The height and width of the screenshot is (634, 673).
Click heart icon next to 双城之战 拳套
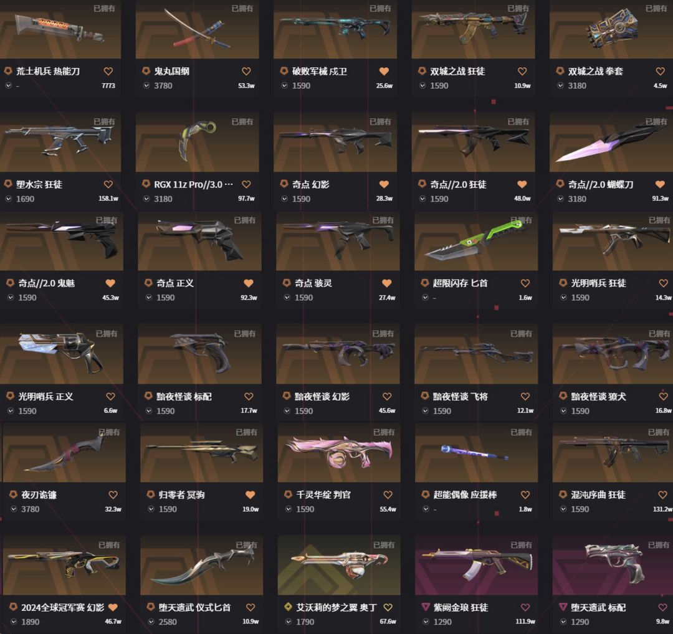(x=660, y=71)
